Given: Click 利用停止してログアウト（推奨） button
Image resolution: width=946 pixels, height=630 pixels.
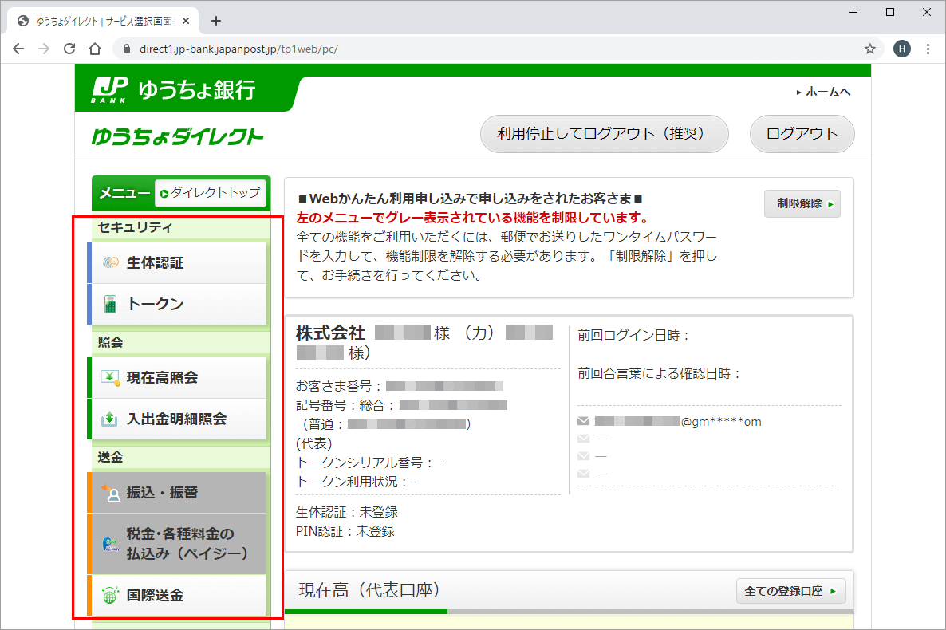Looking at the screenshot, I should 604,133.
